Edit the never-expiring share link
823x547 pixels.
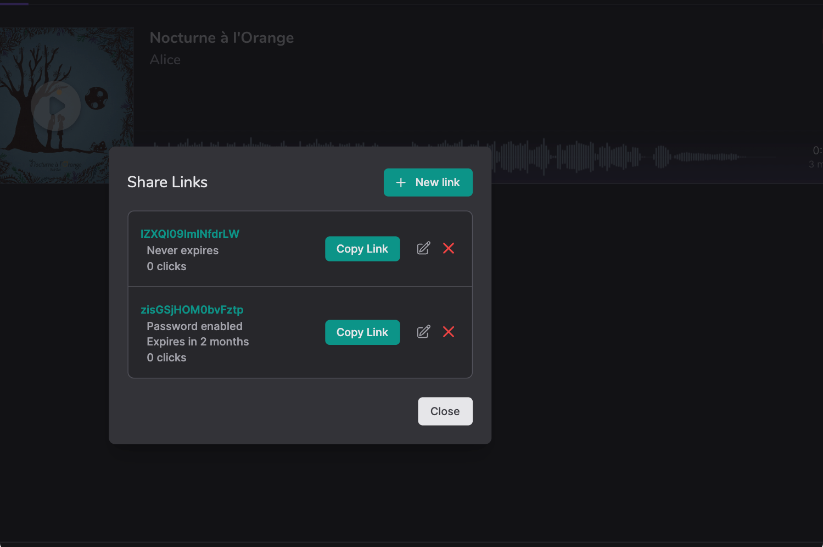(x=423, y=248)
